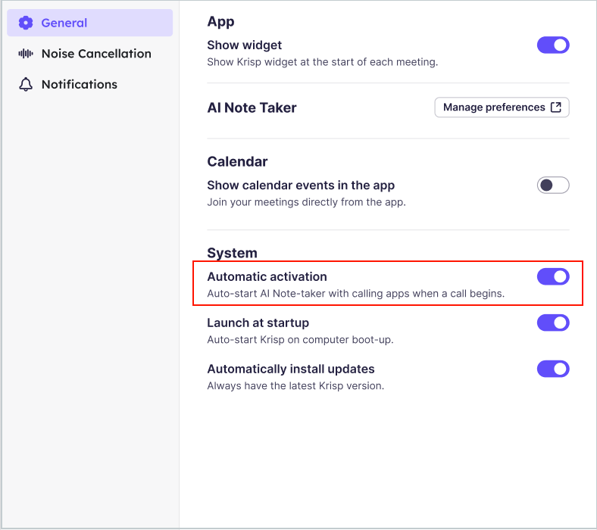Disable the Show widget toggle
Image resolution: width=597 pixels, height=530 pixels.
(553, 45)
